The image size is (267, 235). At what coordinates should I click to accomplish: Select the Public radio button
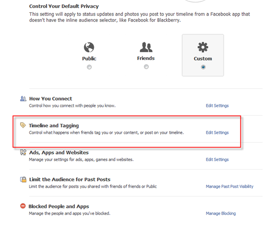89,67
